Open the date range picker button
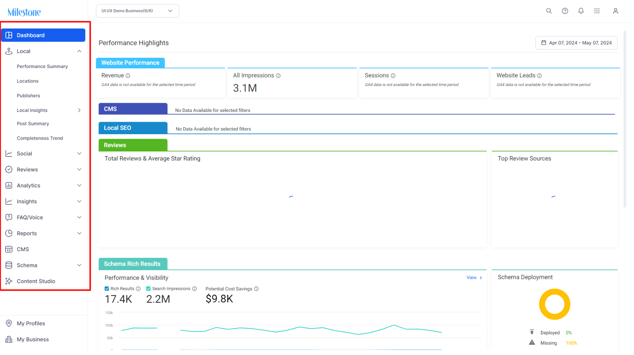The width and height of the screenshot is (634, 355). [x=576, y=43]
